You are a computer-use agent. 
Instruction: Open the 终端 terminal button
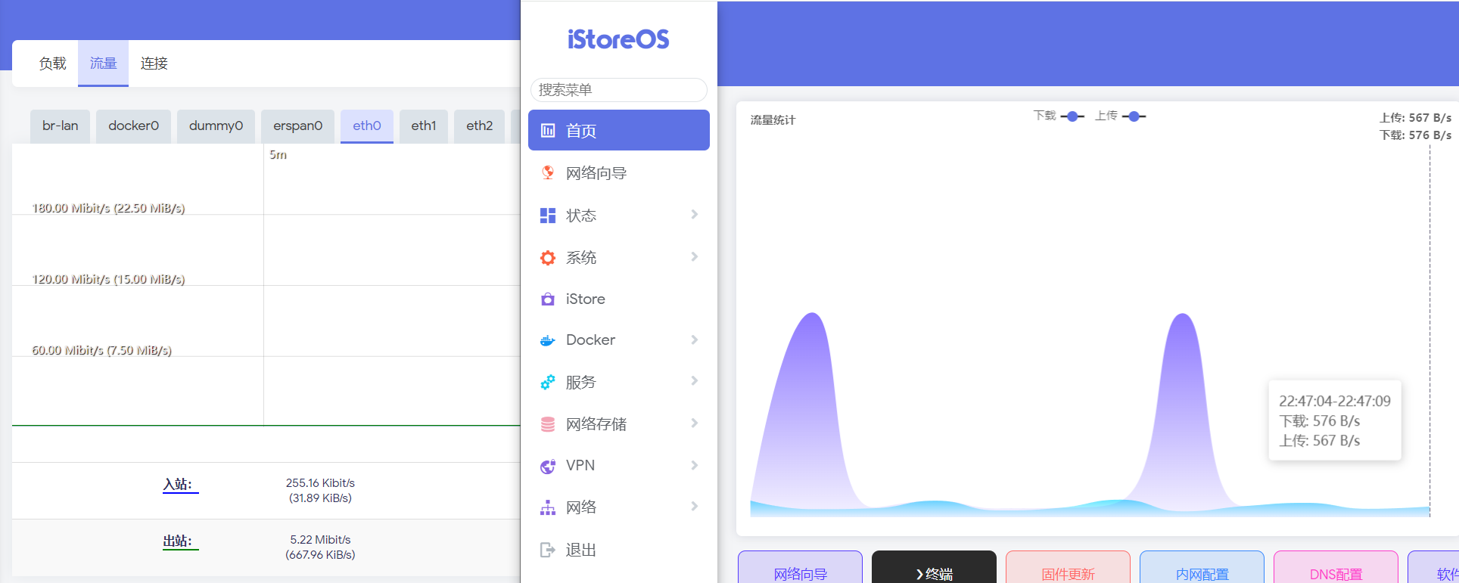pos(934,569)
